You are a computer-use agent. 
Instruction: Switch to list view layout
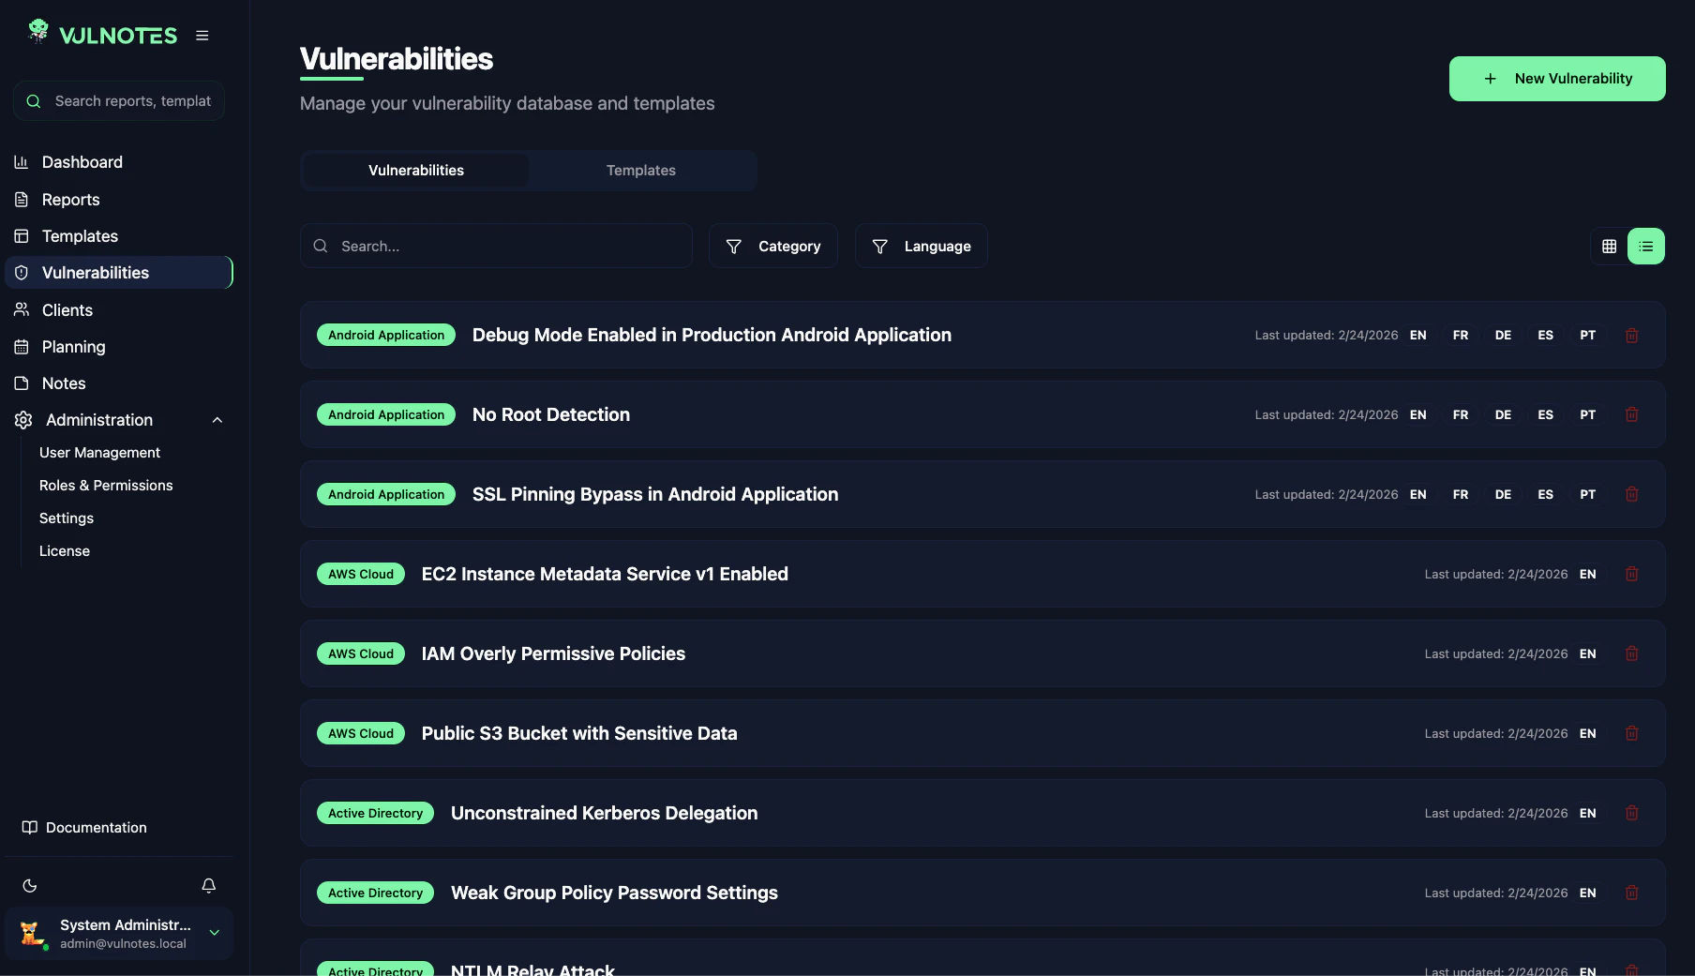(1646, 247)
